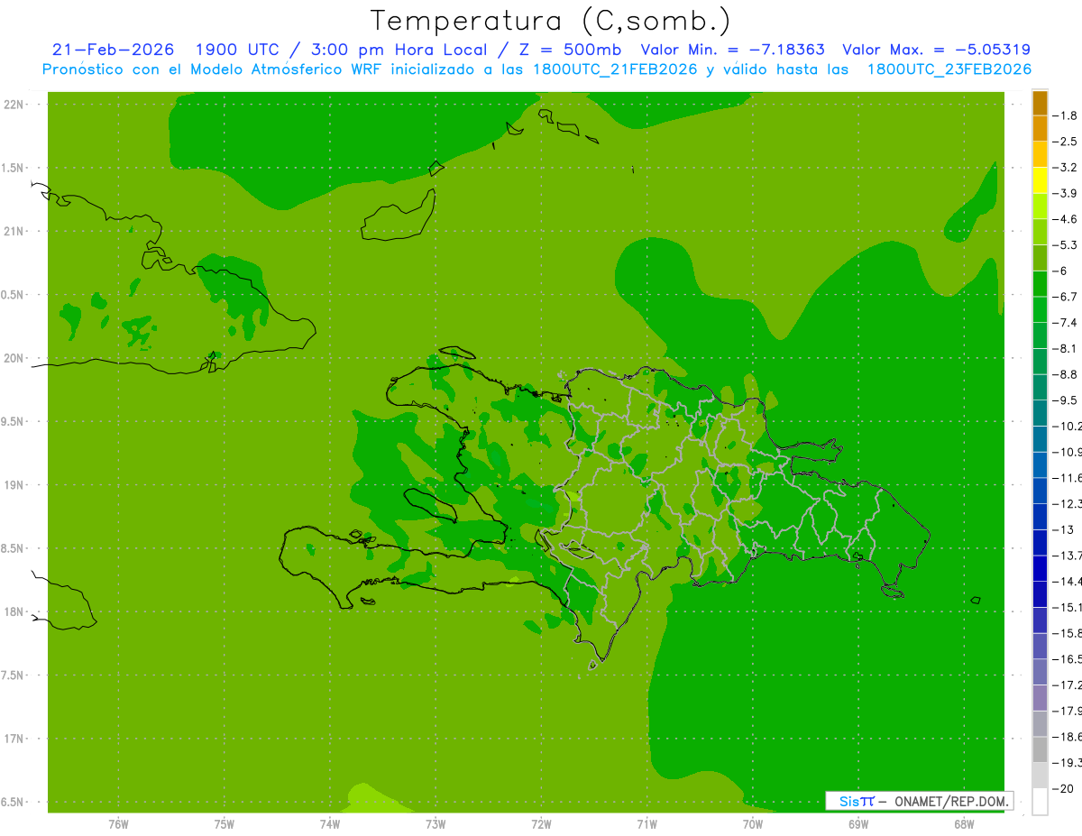Click the 'ONAMET/REP.DOM.' credit label

click(x=951, y=801)
